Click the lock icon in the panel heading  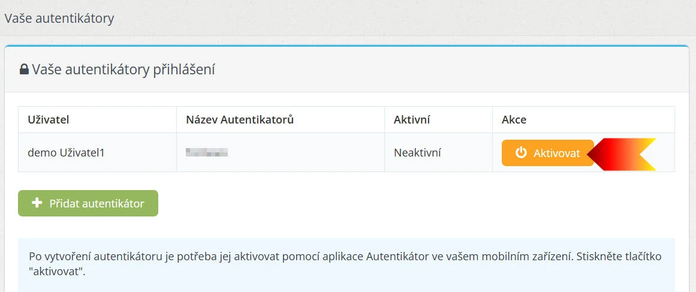click(x=24, y=70)
